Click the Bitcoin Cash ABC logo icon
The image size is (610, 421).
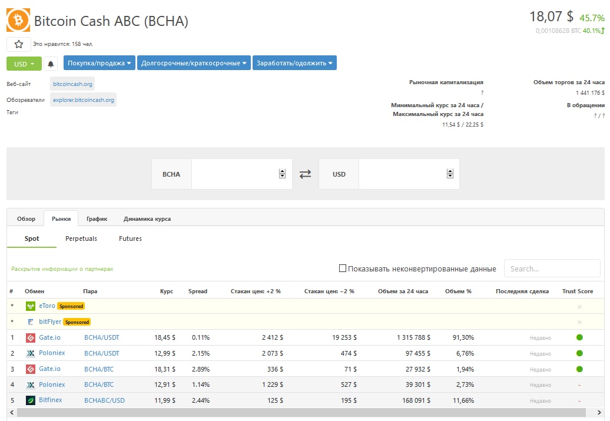(18, 20)
